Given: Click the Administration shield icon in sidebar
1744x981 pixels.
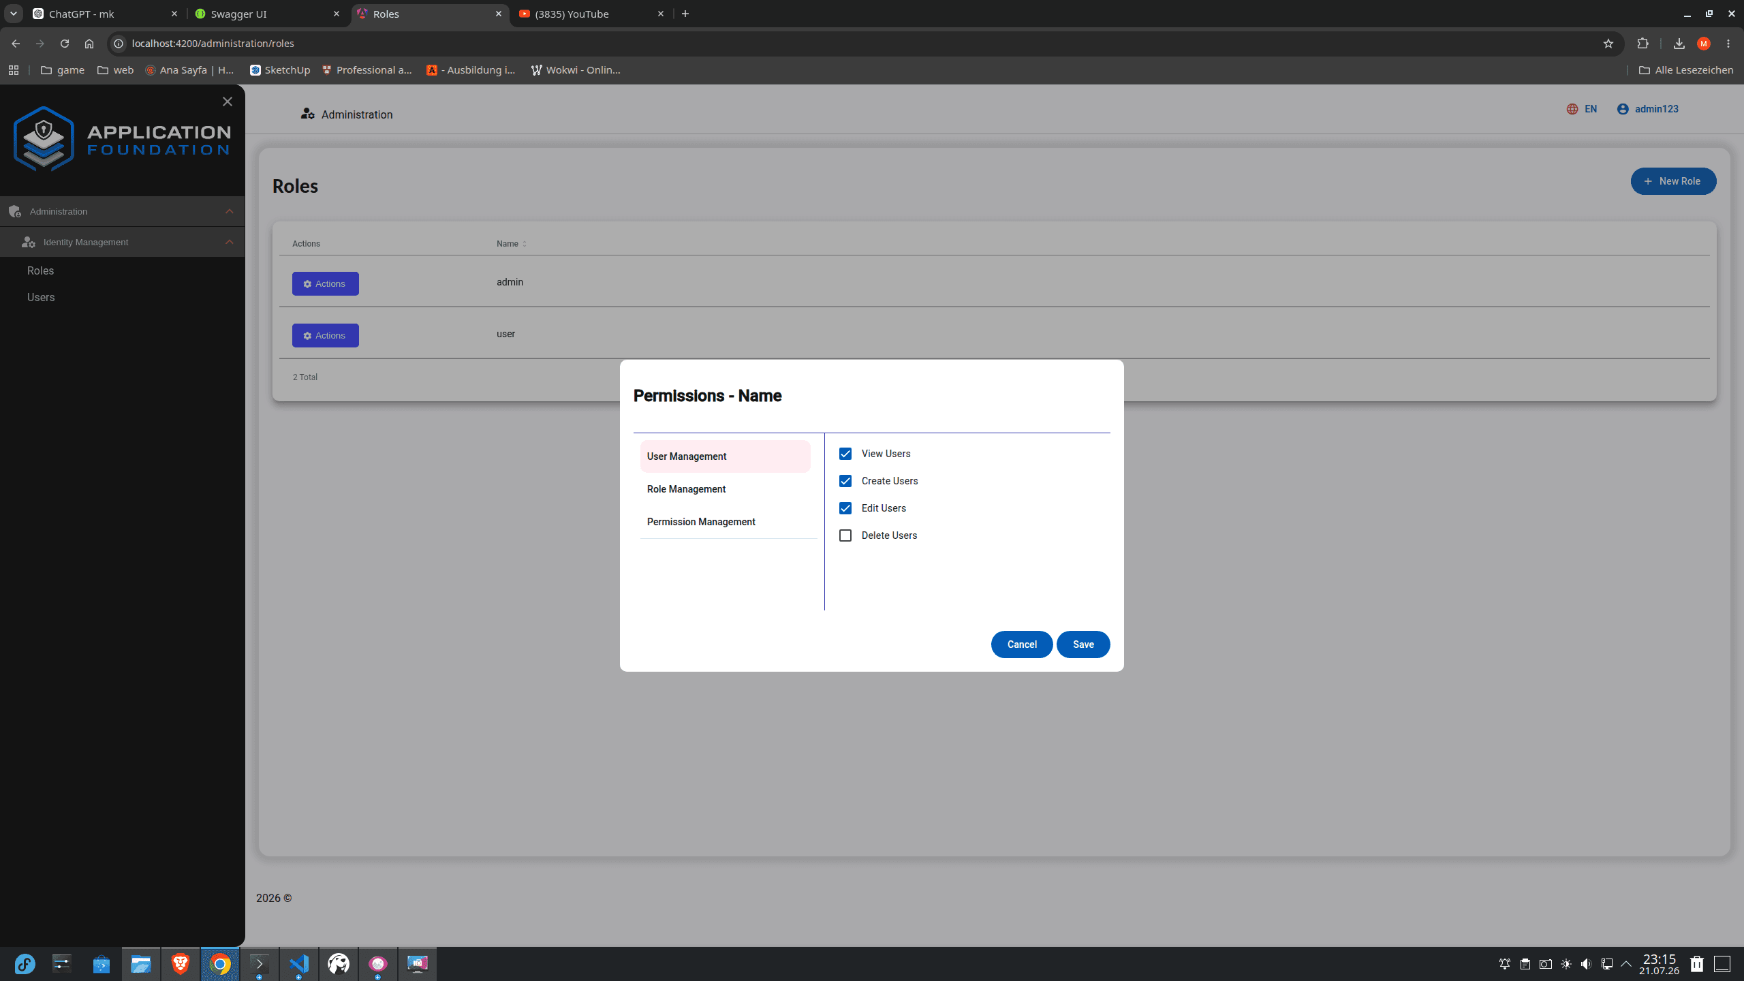Looking at the screenshot, I should click(15, 211).
